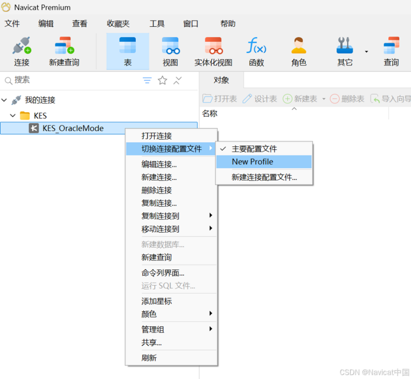Select the 表 (Table) toolbar icon
Image resolution: width=411 pixels, height=379 pixels.
[128, 51]
